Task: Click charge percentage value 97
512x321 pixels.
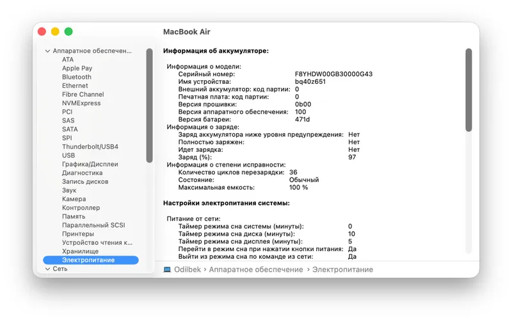Action: (352, 157)
